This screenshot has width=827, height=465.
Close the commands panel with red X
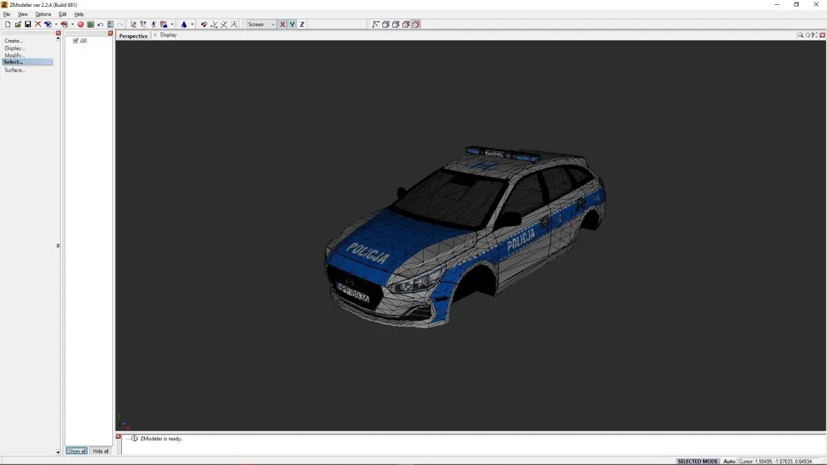pyautogui.click(x=59, y=33)
